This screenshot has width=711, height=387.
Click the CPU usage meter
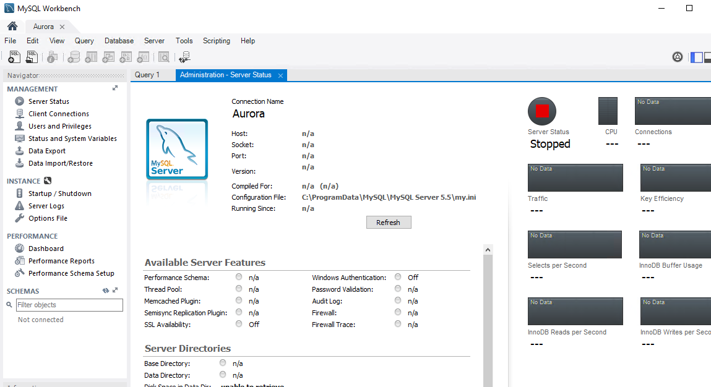pyautogui.click(x=608, y=111)
